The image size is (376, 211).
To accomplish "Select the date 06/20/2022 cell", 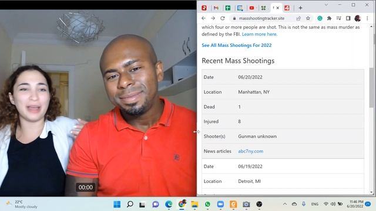I will pos(250,77).
